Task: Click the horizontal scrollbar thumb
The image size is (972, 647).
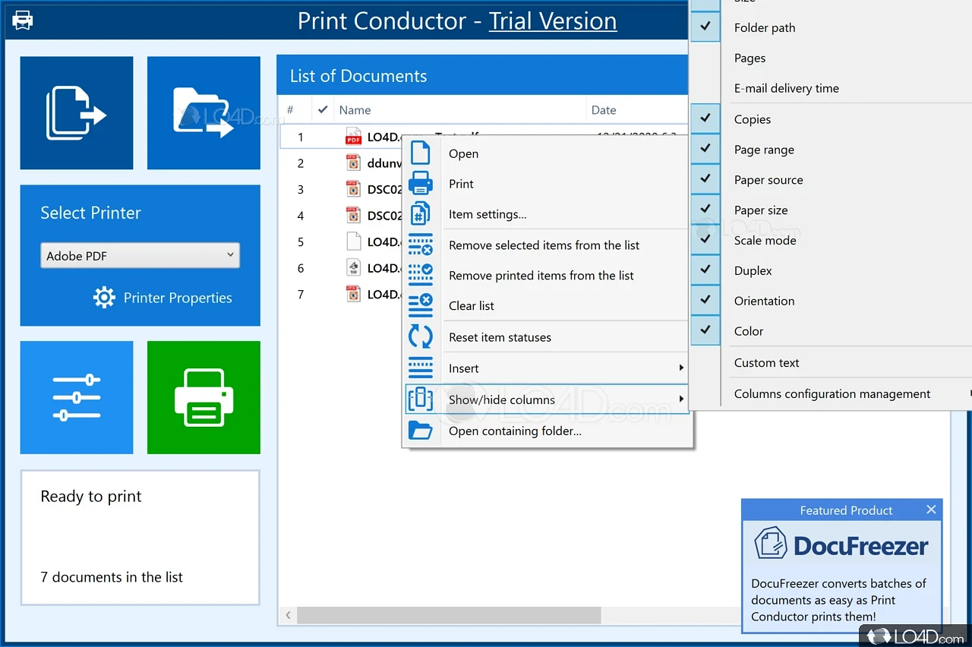Action: 449,614
